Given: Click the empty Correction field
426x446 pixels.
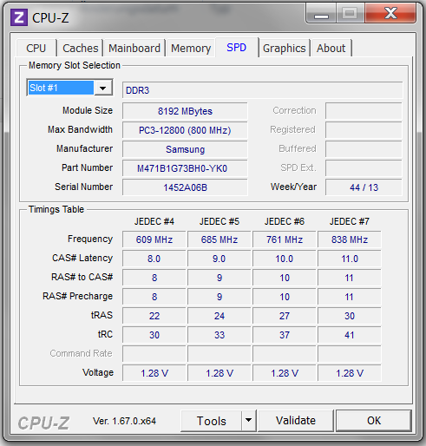Looking at the screenshot, I should click(x=364, y=111).
